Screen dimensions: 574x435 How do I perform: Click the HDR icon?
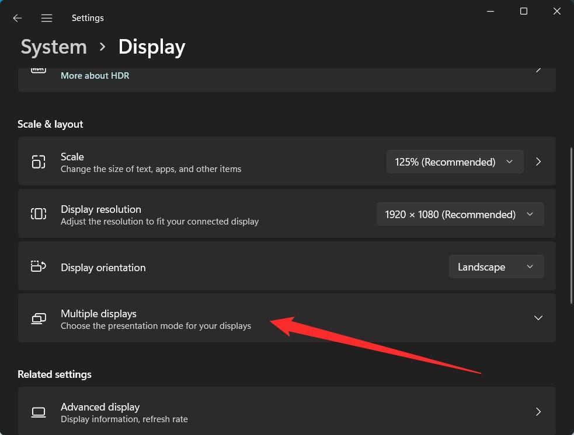coord(39,70)
